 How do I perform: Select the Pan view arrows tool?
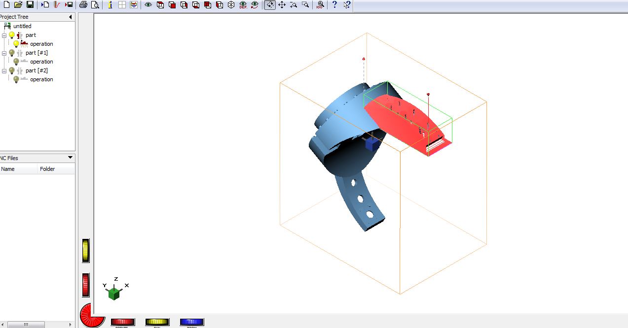282,5
